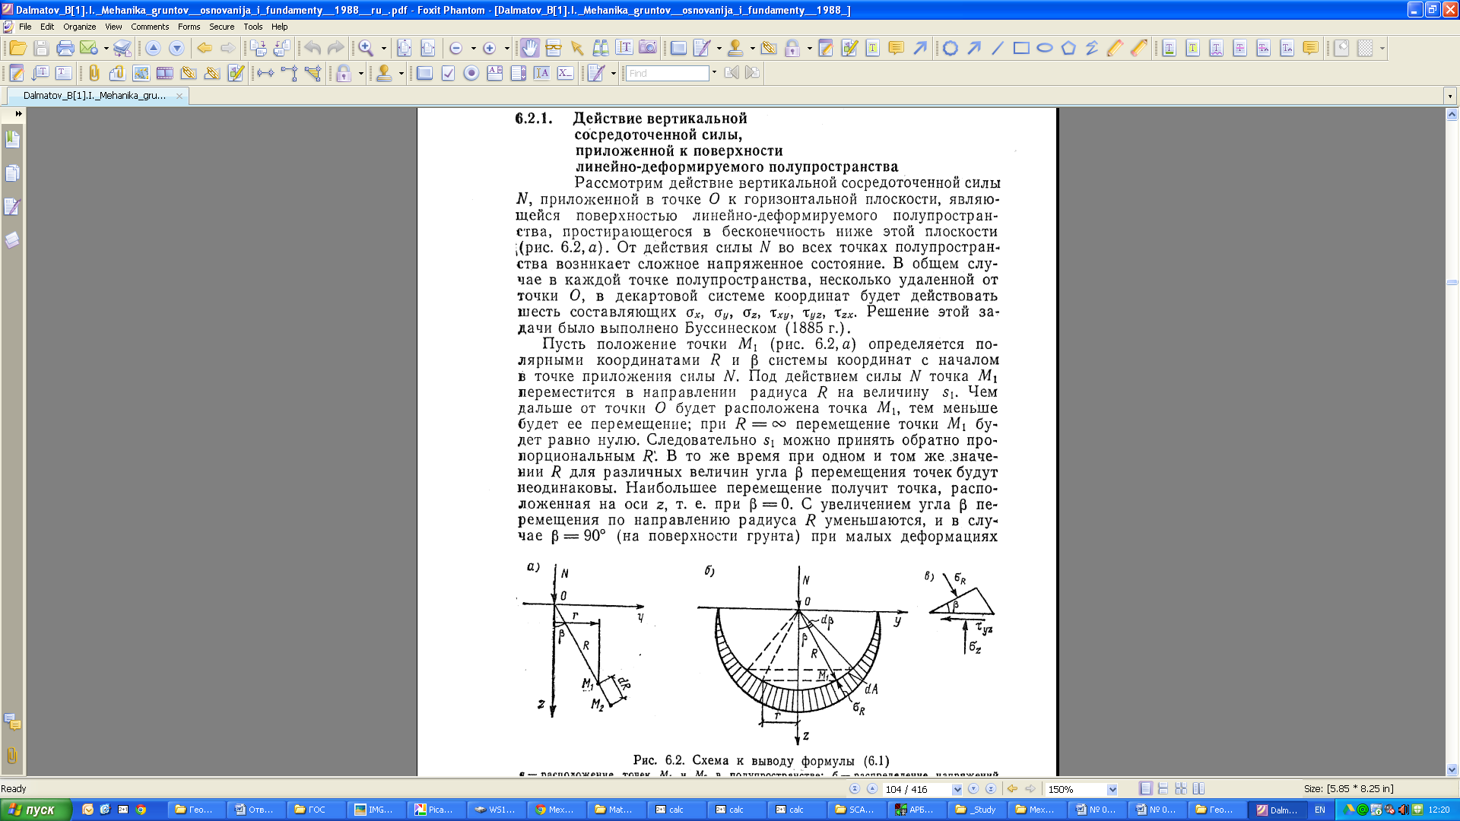Click the zoom in plus button
This screenshot has height=821, width=1460.
(x=490, y=49)
